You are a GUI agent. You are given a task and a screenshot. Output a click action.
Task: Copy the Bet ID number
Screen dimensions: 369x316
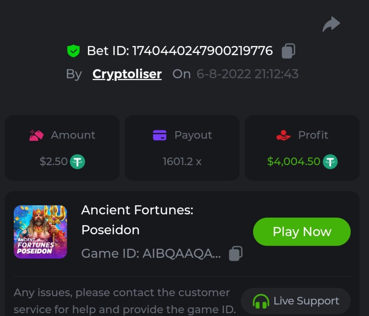click(x=288, y=51)
